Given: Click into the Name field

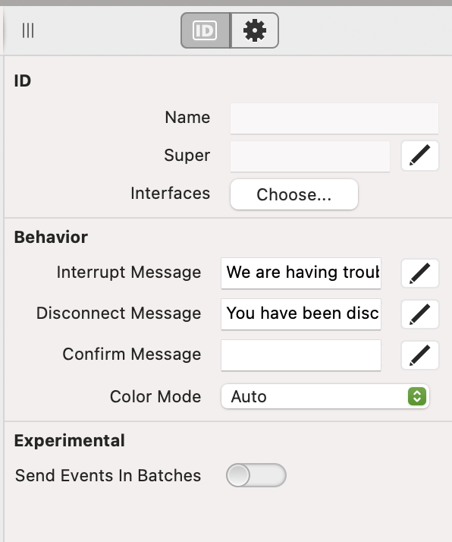Looking at the screenshot, I should (334, 118).
